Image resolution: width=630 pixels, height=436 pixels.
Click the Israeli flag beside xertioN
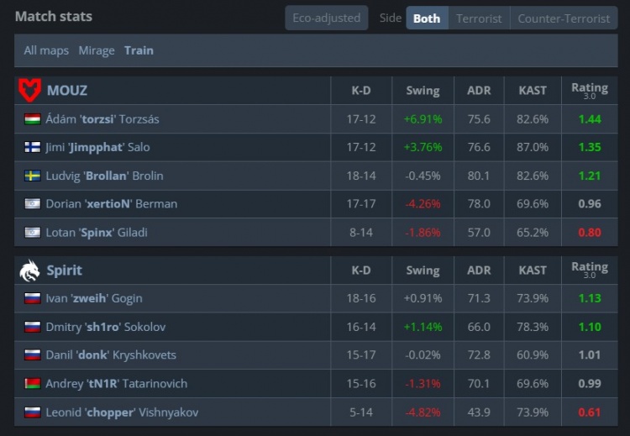pyautogui.click(x=32, y=204)
